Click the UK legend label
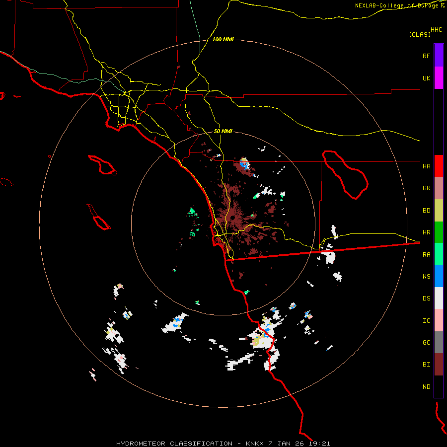Image resolution: width=447 pixels, height=447 pixels. coord(426,78)
